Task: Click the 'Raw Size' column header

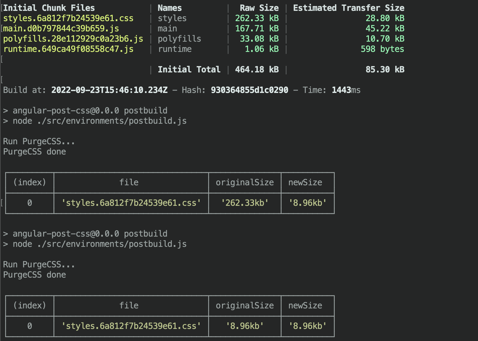Action: pos(259,8)
